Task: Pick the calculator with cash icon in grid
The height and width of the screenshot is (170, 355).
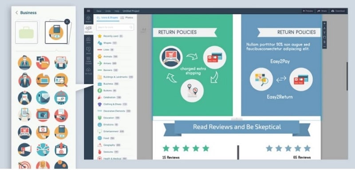Action: 61,132
